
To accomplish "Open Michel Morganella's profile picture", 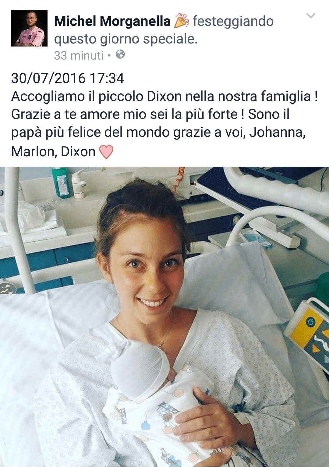I will 29,28.
